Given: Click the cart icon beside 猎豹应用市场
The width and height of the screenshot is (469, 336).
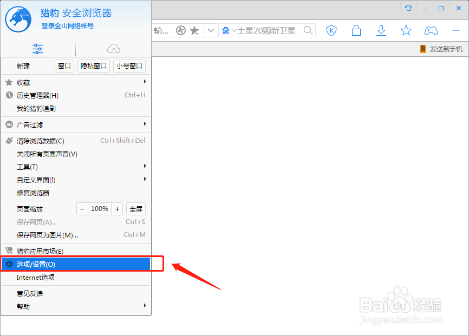Looking at the screenshot, I should pos(9,251).
